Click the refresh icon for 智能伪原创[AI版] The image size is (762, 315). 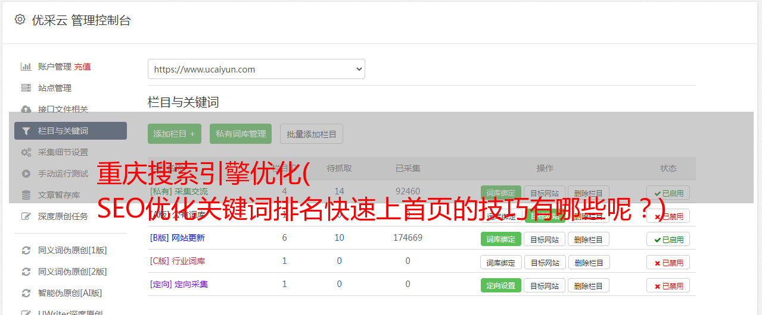click(x=26, y=293)
